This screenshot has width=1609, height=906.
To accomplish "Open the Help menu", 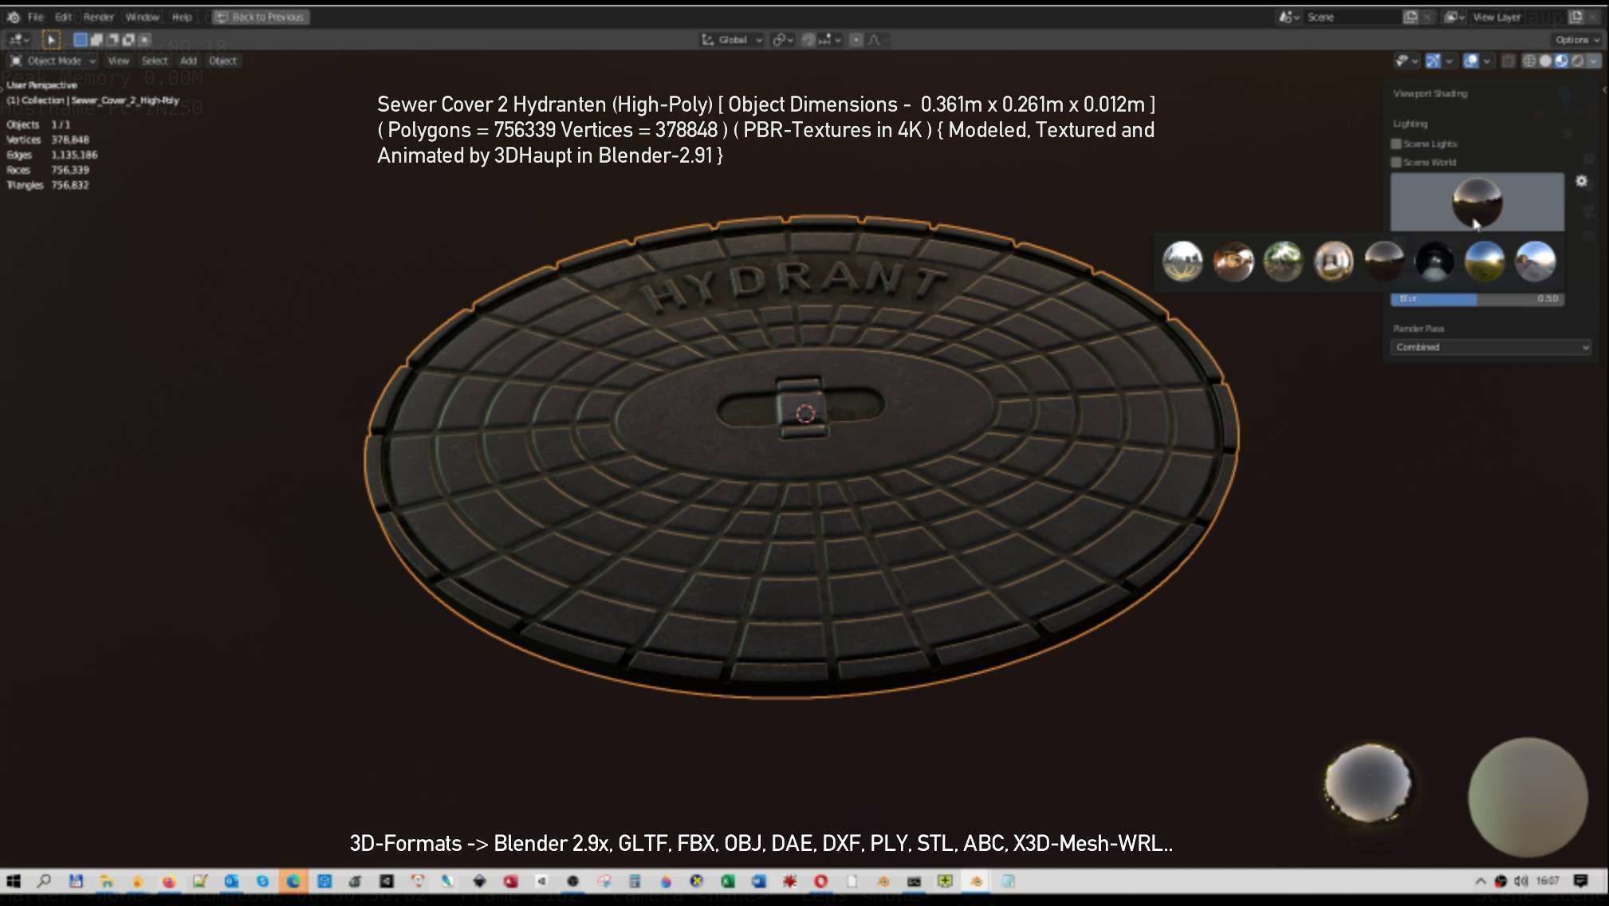I will point(182,17).
